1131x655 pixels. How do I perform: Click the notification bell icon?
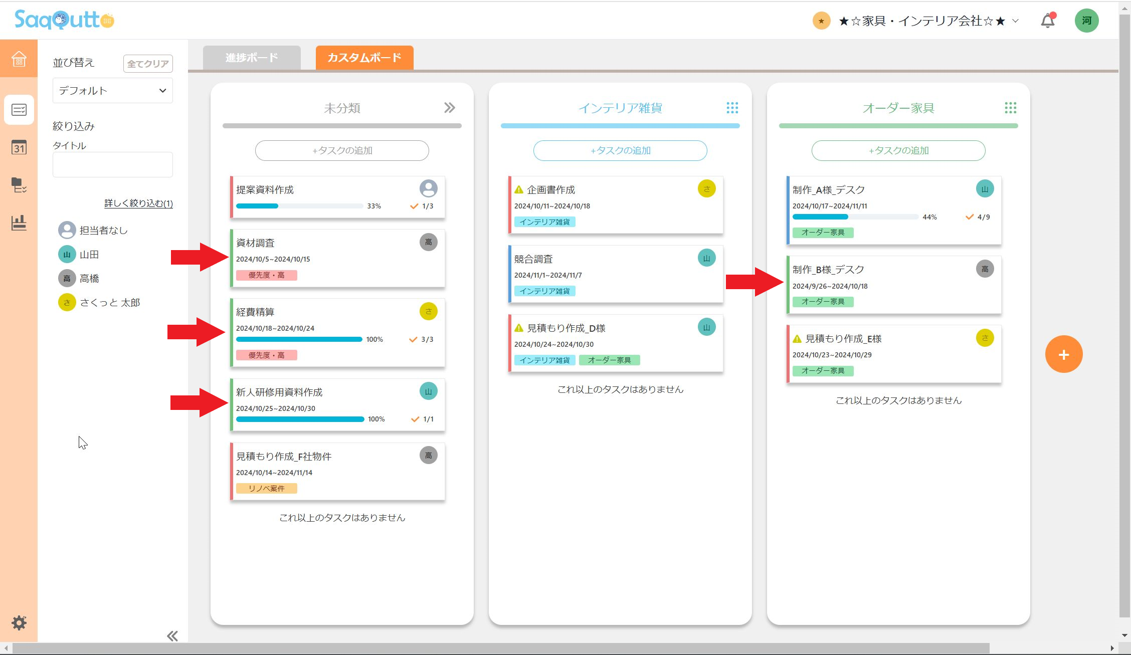(x=1047, y=20)
